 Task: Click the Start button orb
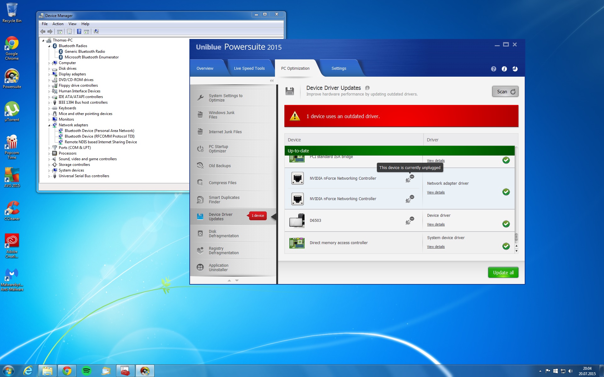8,371
